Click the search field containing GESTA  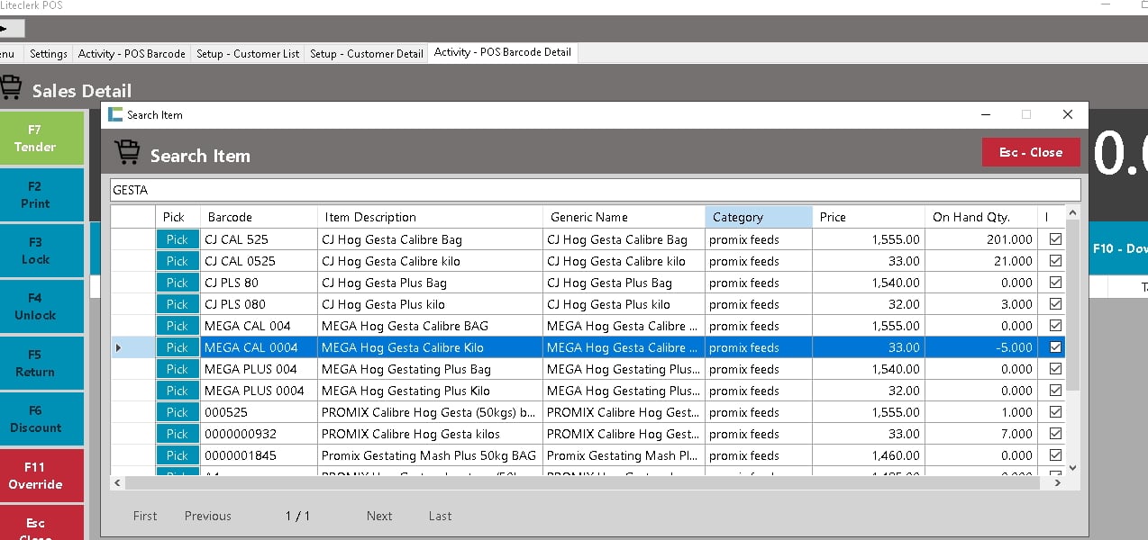595,190
